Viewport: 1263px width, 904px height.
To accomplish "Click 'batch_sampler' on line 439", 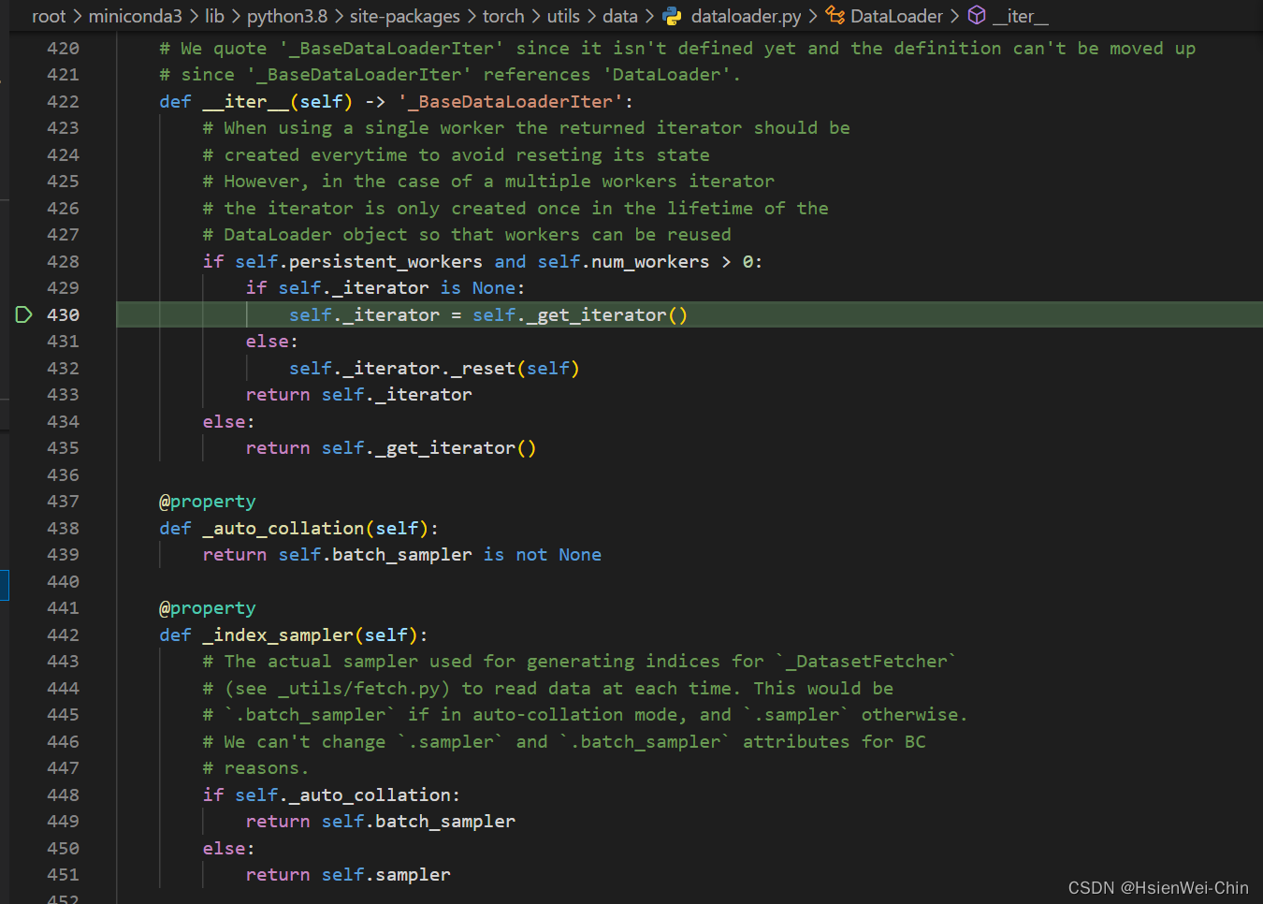I will (402, 554).
